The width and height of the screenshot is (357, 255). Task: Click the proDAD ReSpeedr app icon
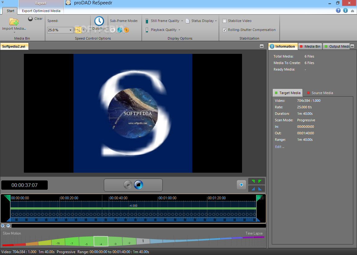68,3
